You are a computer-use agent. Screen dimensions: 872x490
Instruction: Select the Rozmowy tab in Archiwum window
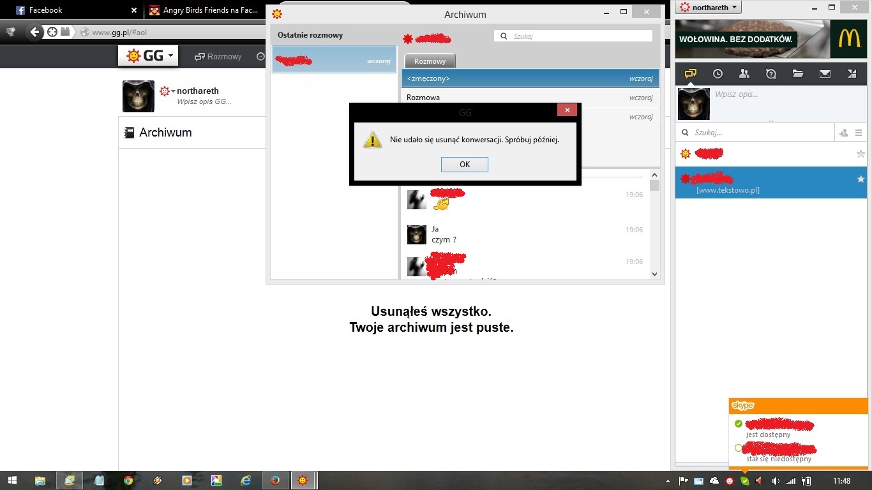pyautogui.click(x=430, y=61)
